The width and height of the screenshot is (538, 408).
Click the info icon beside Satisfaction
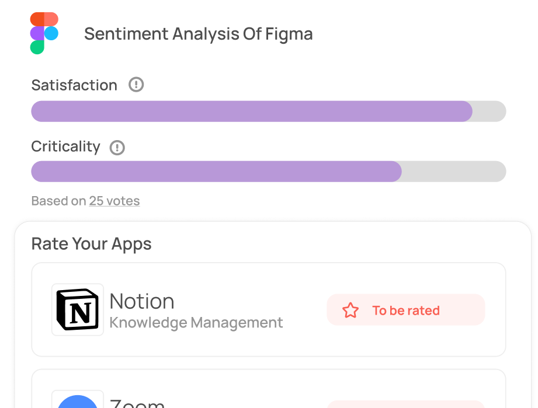tap(136, 85)
